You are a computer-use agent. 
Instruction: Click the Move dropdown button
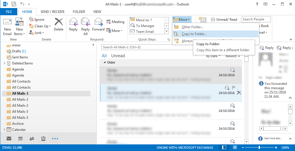[182, 19]
